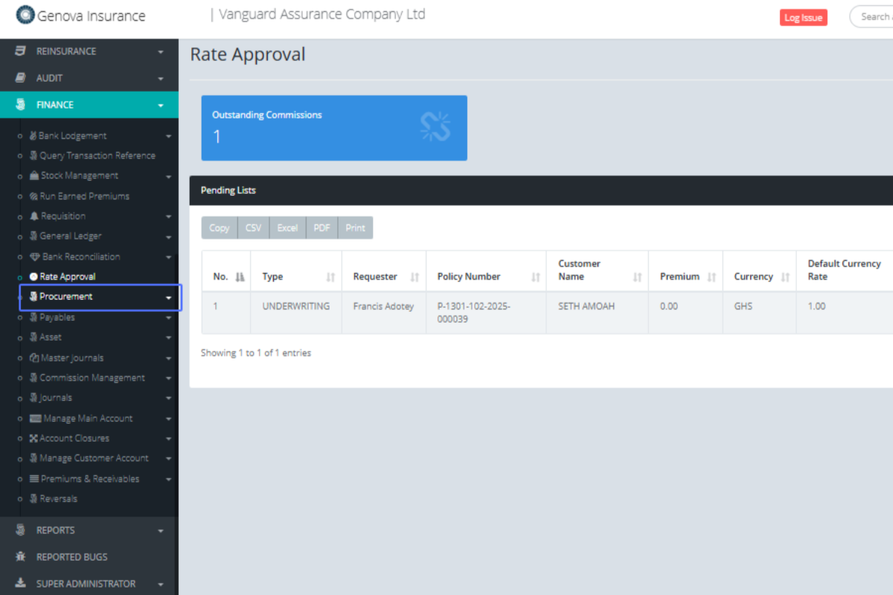The image size is (893, 595).
Task: Expand the Reports menu section
Action: (161, 531)
